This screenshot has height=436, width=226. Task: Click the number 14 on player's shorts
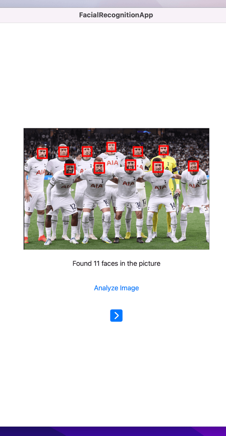(173, 206)
